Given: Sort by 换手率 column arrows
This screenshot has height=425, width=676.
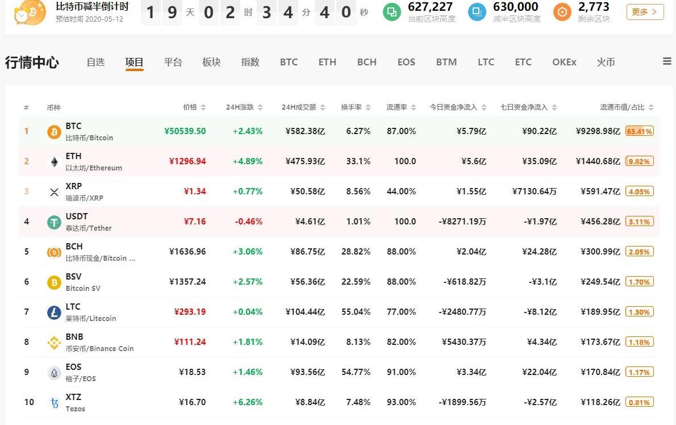Looking at the screenshot, I should coord(368,107).
